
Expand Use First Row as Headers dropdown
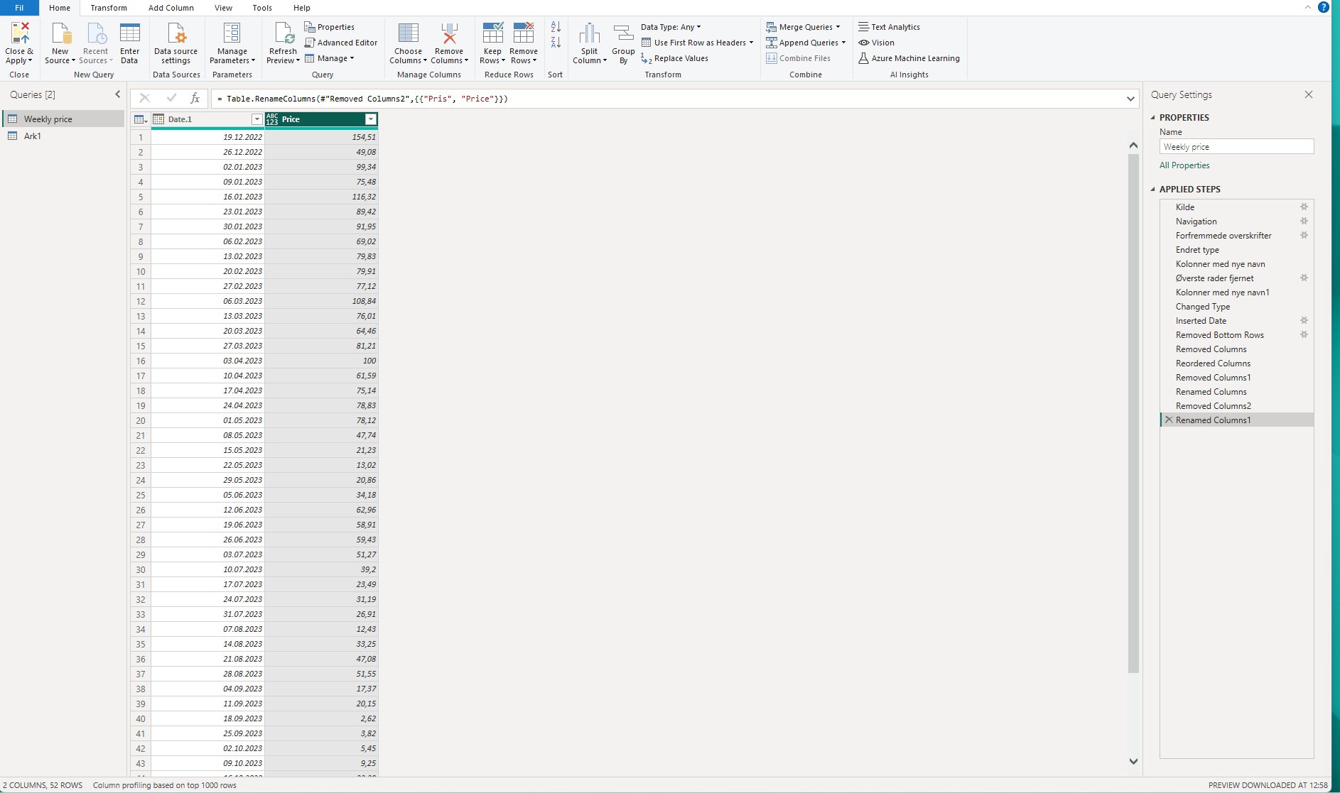tap(751, 43)
